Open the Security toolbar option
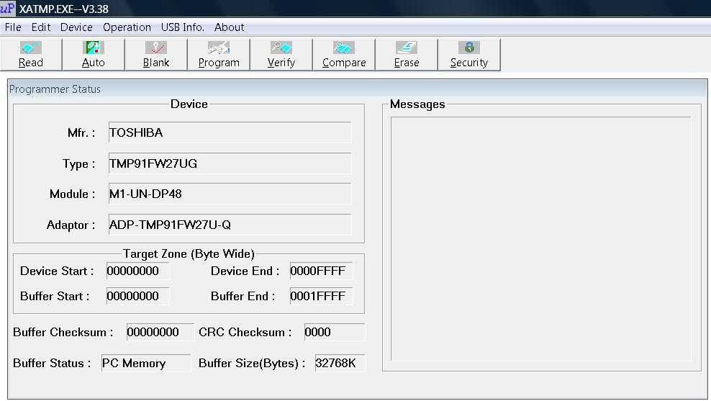 pyautogui.click(x=469, y=55)
